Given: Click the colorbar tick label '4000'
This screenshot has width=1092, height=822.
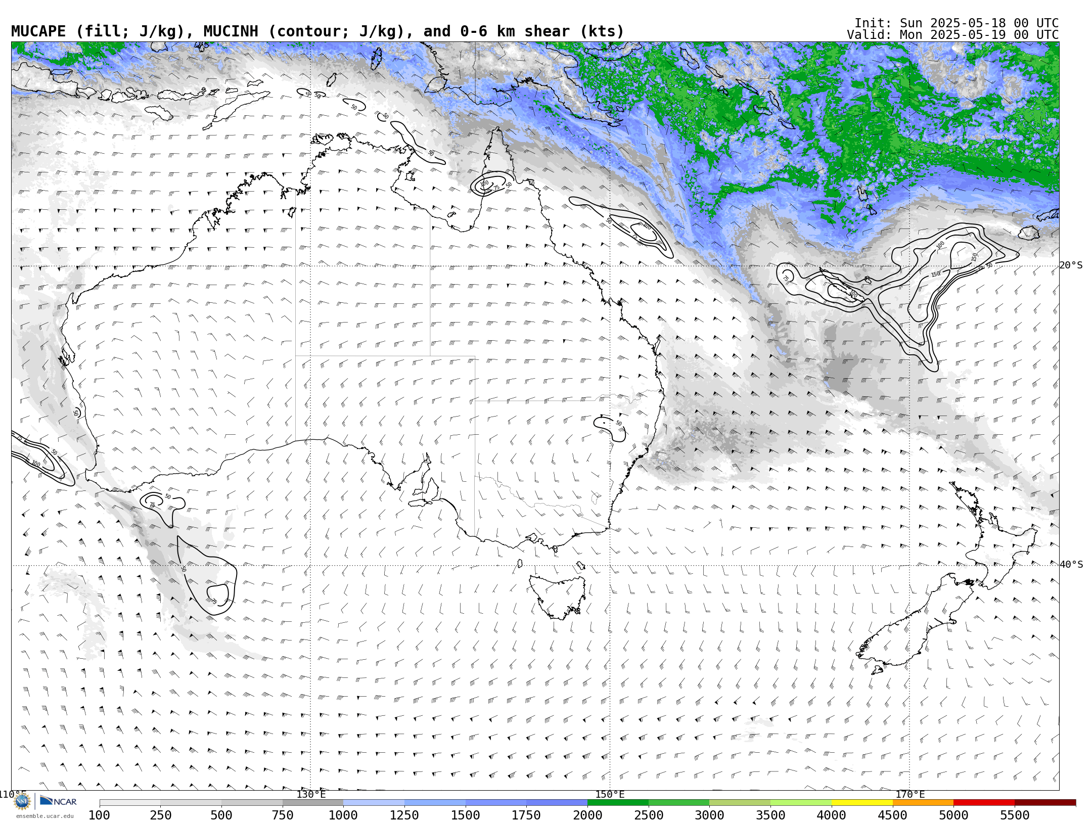Looking at the screenshot, I should [x=832, y=815].
